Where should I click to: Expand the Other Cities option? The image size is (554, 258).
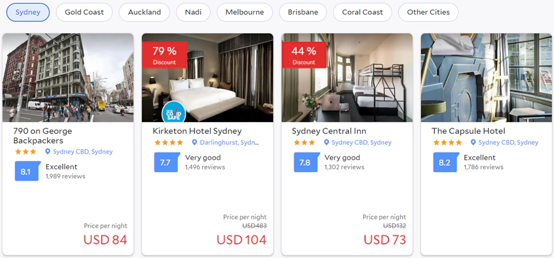pyautogui.click(x=428, y=12)
